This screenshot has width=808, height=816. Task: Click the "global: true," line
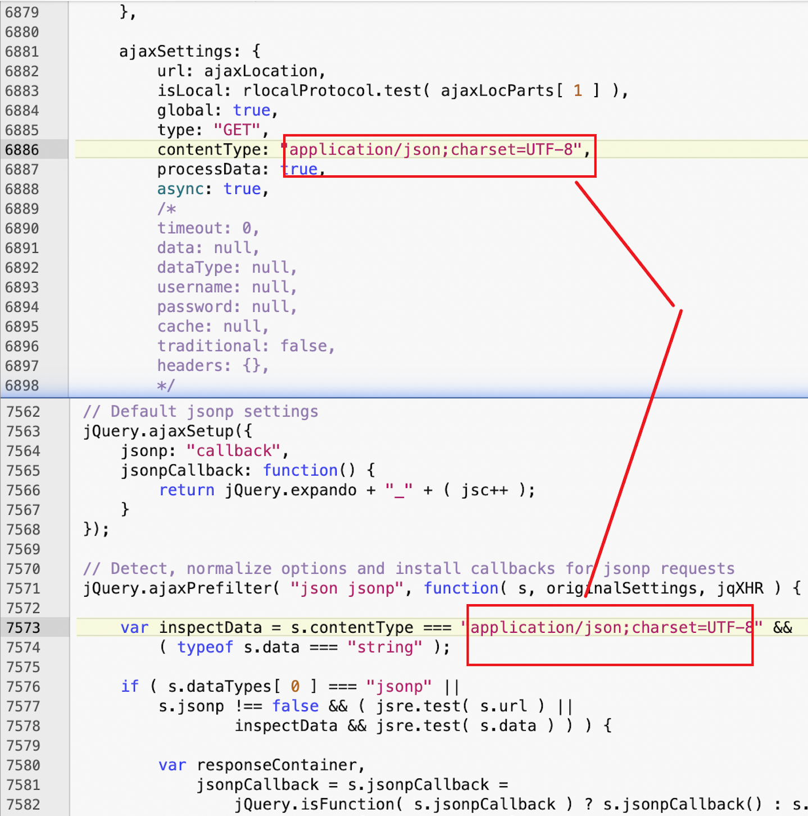(x=218, y=111)
